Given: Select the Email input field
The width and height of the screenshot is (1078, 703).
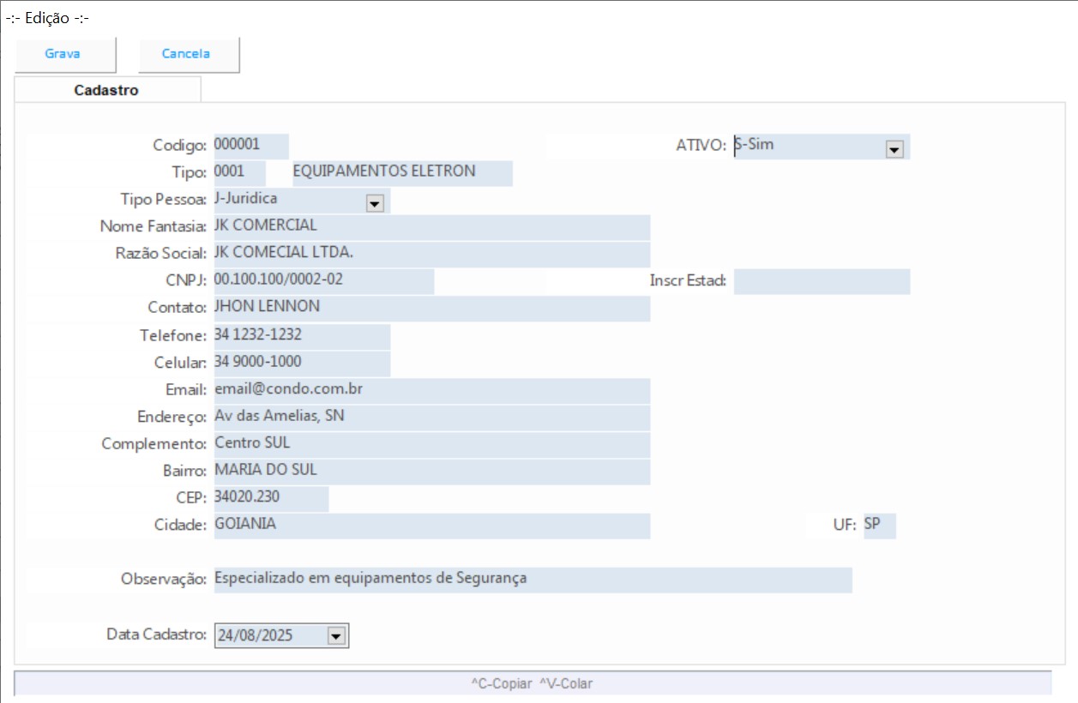Looking at the screenshot, I should pos(431,390).
